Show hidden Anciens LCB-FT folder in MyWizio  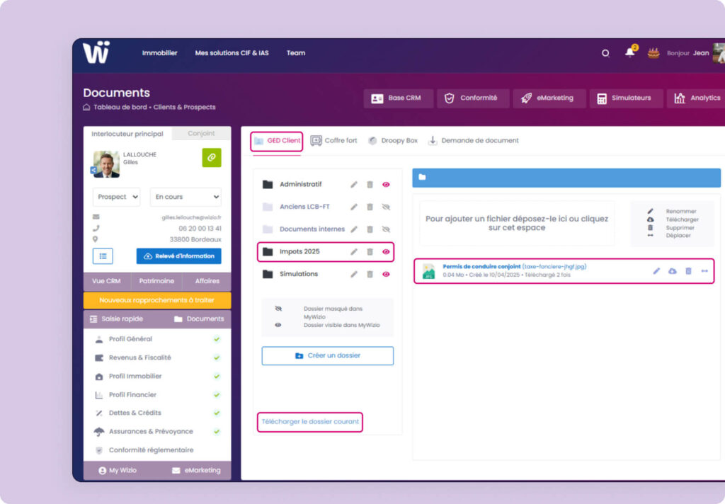pos(386,207)
